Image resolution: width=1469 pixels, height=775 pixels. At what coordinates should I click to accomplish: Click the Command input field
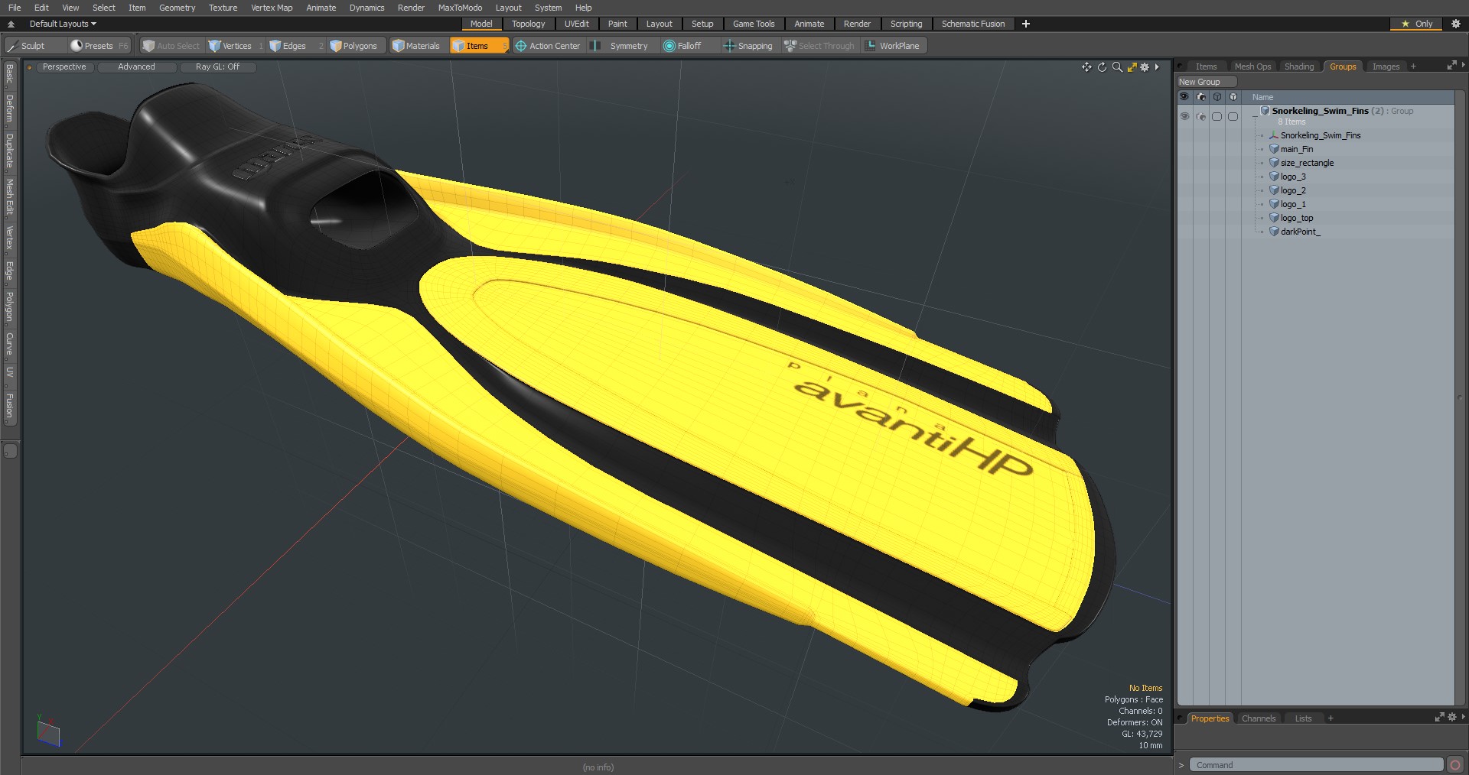coord(1317,765)
